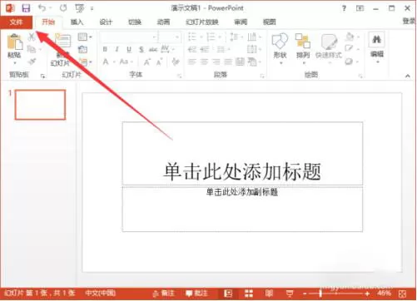
Task: Toggle Bold formatting
Action: pyautogui.click(x=105, y=49)
